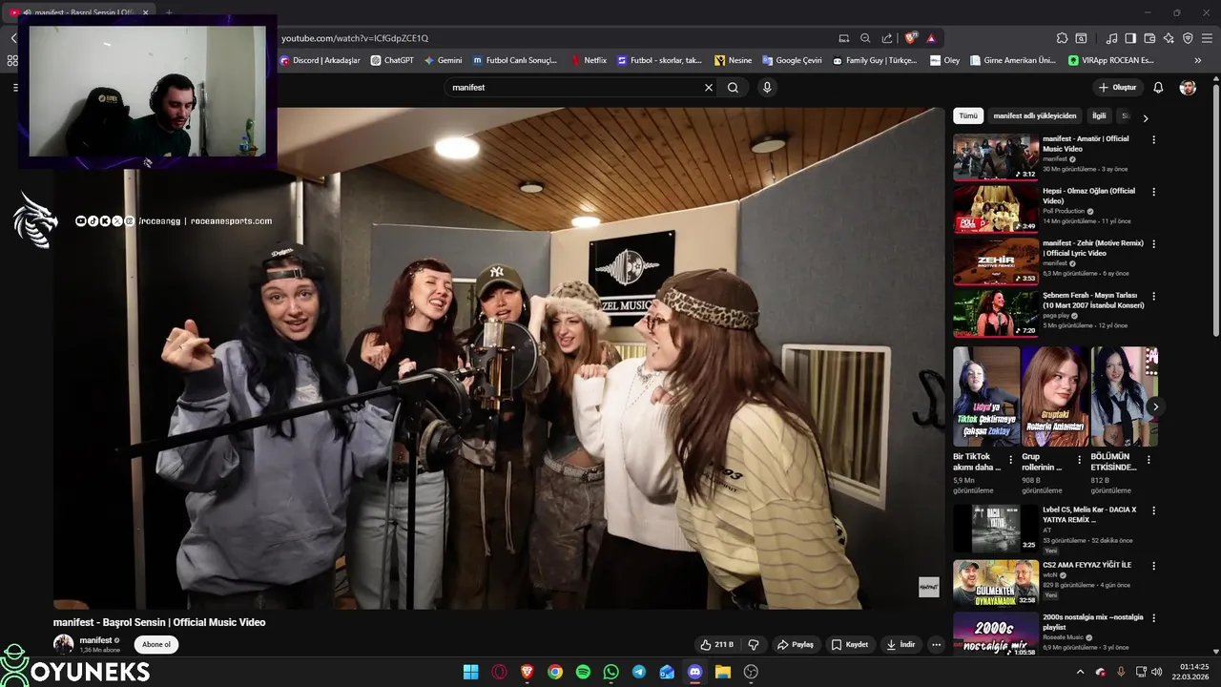Open the manifest channel avatar
This screenshot has height=687, width=1221.
click(63, 644)
